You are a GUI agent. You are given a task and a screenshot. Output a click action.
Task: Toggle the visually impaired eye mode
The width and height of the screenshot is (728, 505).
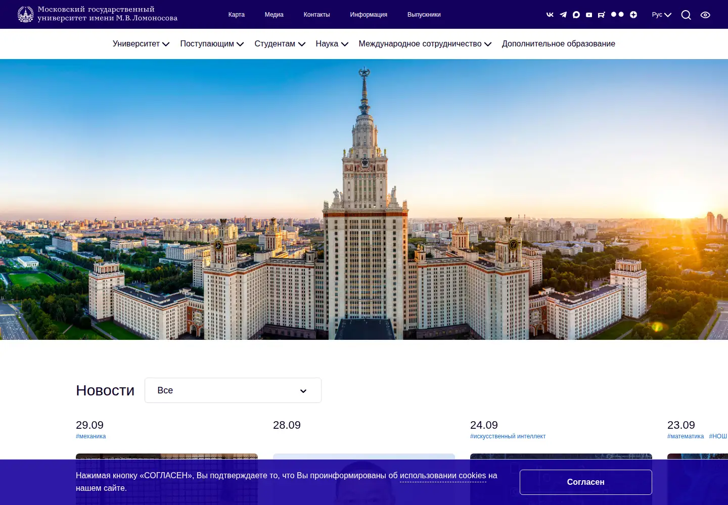point(705,15)
